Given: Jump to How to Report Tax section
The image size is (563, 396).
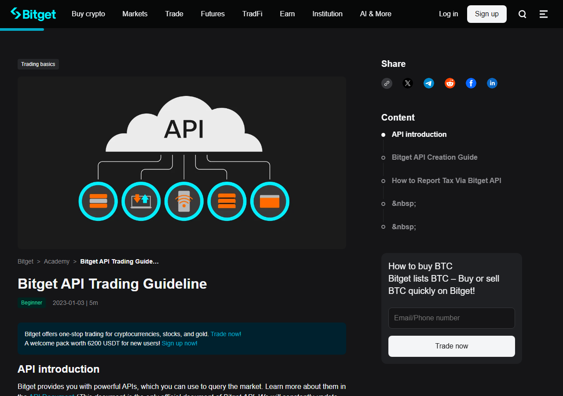Looking at the screenshot, I should (x=446, y=180).
